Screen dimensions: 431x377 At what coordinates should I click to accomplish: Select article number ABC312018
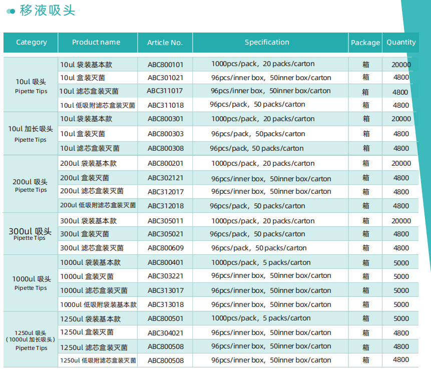point(165,206)
